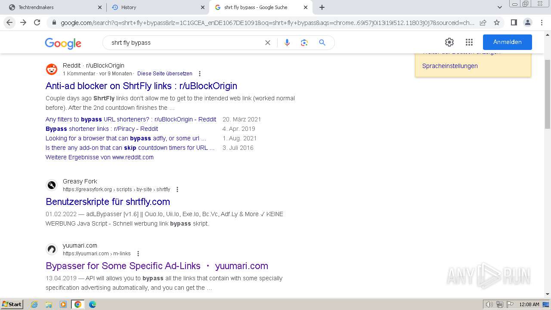
Task: Click the Anmelden button
Action: (x=507, y=42)
